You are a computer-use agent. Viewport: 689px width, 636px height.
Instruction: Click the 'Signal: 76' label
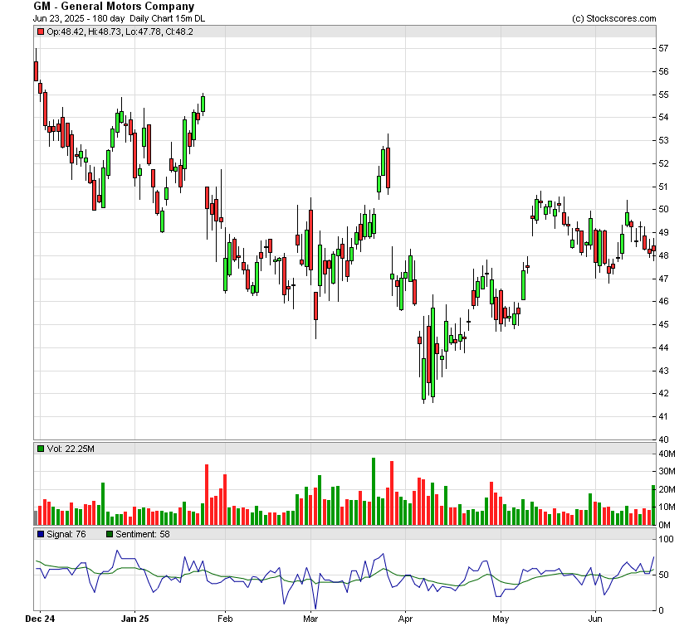tap(66, 534)
